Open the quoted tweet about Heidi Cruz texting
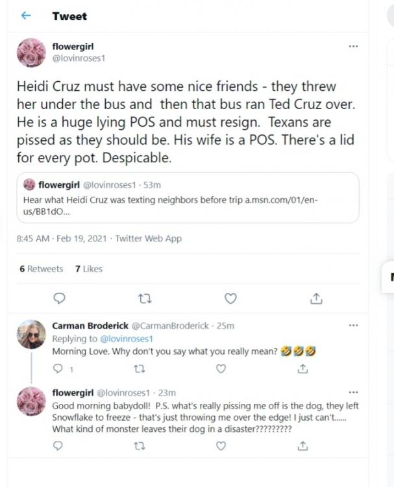 [188, 197]
